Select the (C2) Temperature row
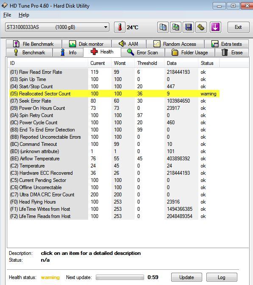 (114, 166)
